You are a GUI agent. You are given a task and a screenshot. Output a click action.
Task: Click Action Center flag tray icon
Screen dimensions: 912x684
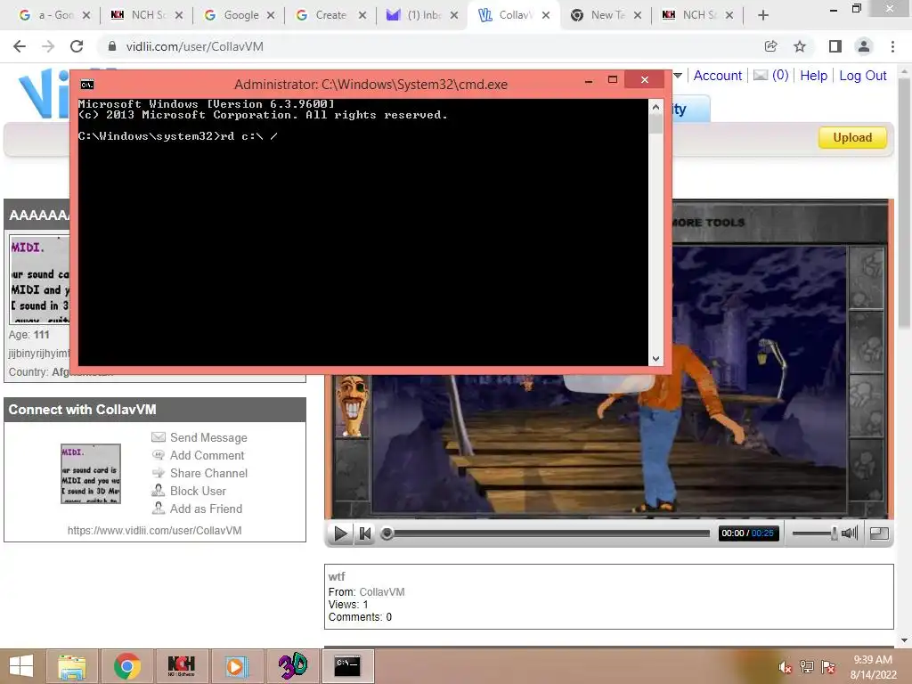(828, 667)
